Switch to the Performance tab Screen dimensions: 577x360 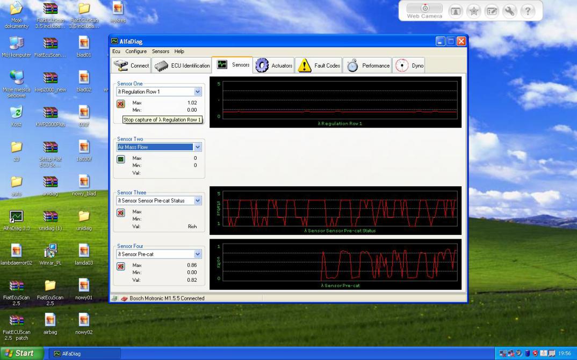[367, 65]
